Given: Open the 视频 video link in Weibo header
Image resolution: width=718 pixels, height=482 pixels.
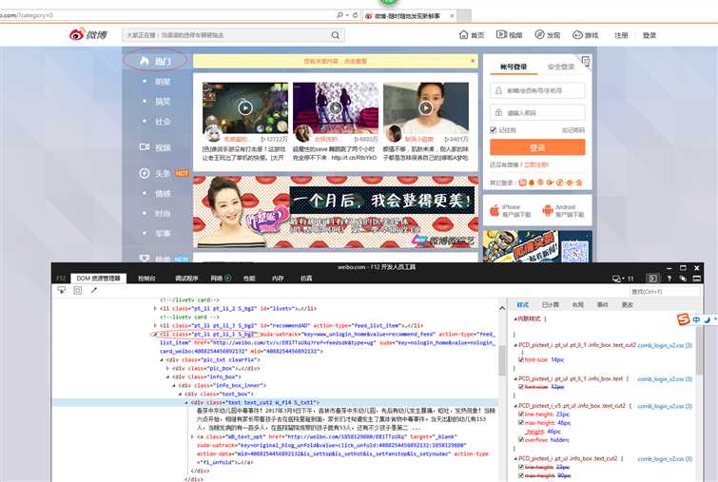Looking at the screenshot, I should (509, 35).
